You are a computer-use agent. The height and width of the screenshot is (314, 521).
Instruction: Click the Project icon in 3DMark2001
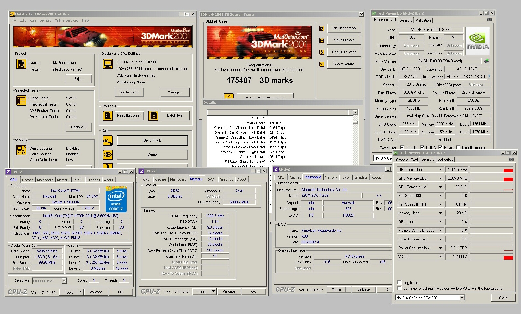pyautogui.click(x=21, y=64)
